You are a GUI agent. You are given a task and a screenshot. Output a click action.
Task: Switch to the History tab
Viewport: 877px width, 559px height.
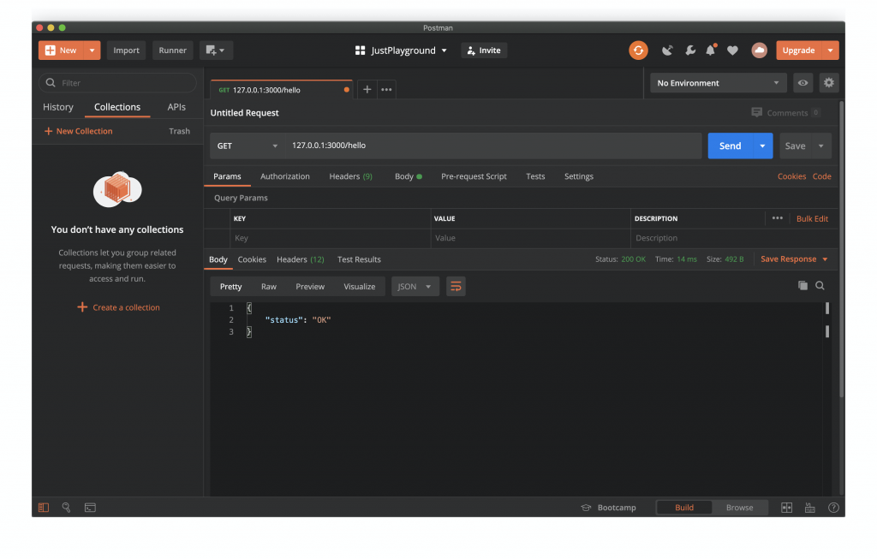pyautogui.click(x=58, y=107)
